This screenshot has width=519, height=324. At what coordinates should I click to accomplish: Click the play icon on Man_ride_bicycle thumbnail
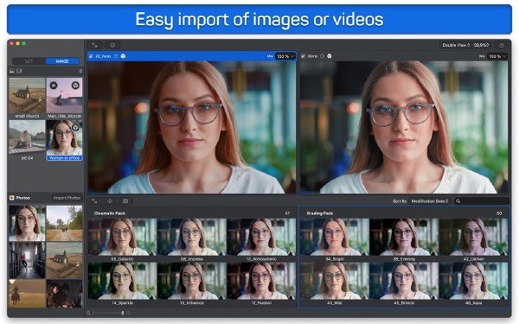click(x=54, y=86)
